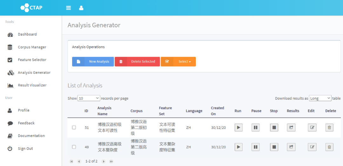Click analysis name 博雅汉语高级文本复杂度
343x166 pixels.
[109, 147]
